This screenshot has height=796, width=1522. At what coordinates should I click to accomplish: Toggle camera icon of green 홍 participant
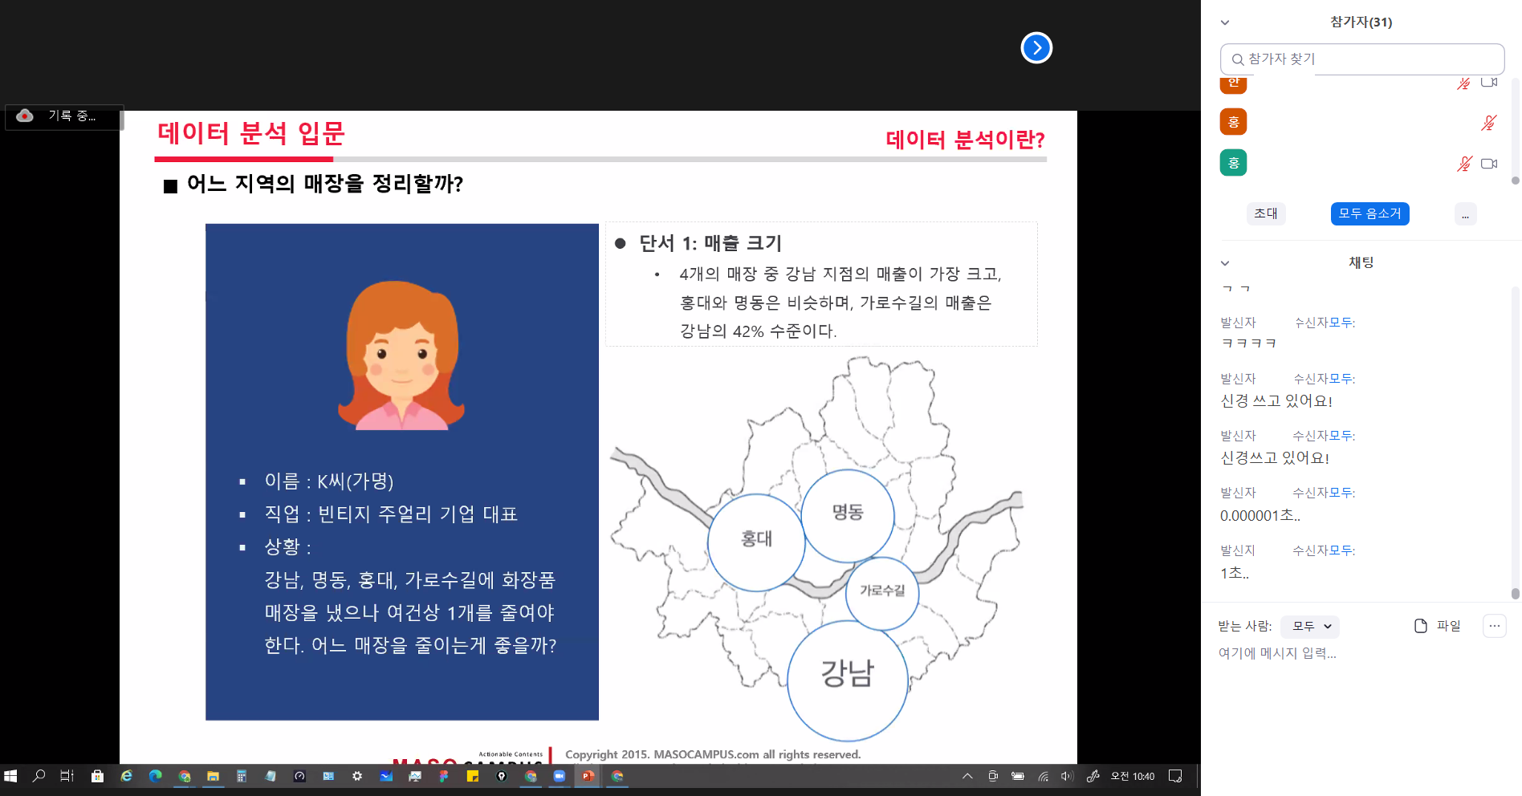point(1489,164)
